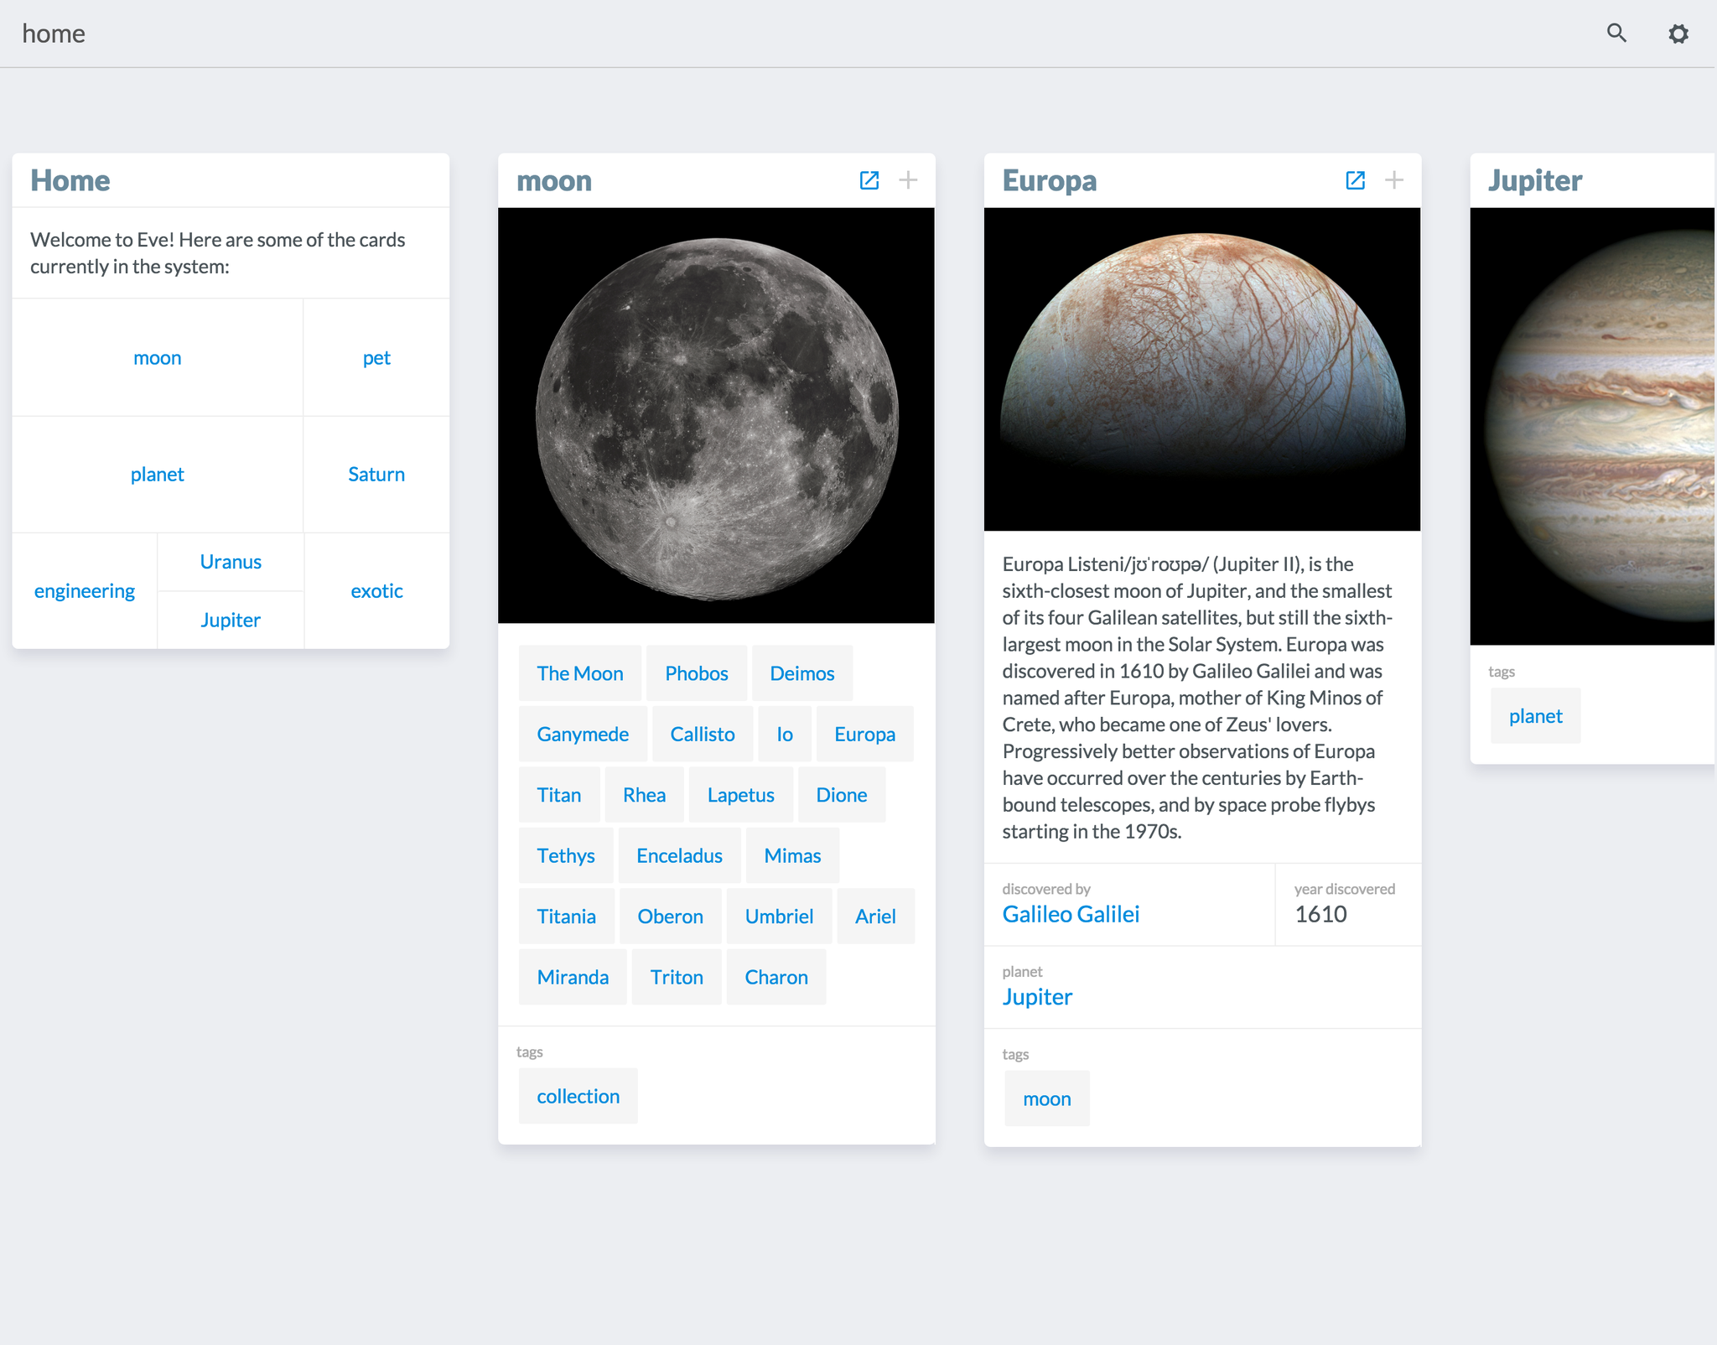Click the Galileo Galilei discoverer link

click(x=1071, y=914)
